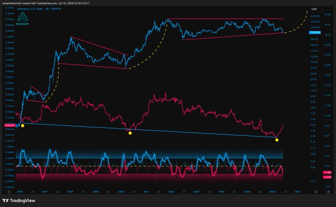Viewport: 336px width, 207px height.
Task: Select the yellow dot at the 2026 low
Action: [277, 140]
